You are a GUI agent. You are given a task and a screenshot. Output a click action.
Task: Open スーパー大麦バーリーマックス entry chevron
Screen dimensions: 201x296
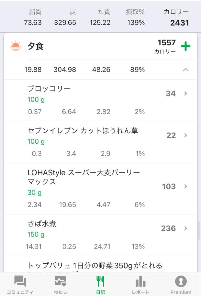pos(185,187)
